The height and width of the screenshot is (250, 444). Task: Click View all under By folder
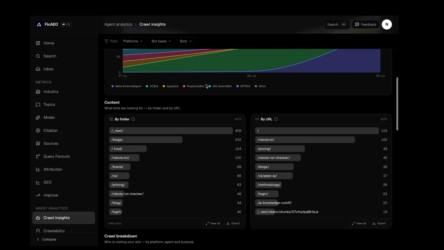(x=213, y=223)
